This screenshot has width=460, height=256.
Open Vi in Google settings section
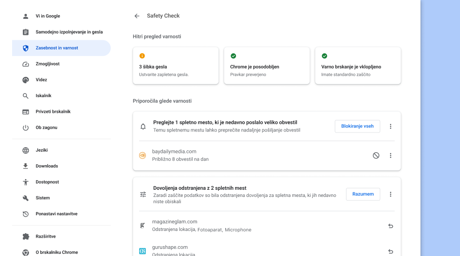tap(61, 16)
